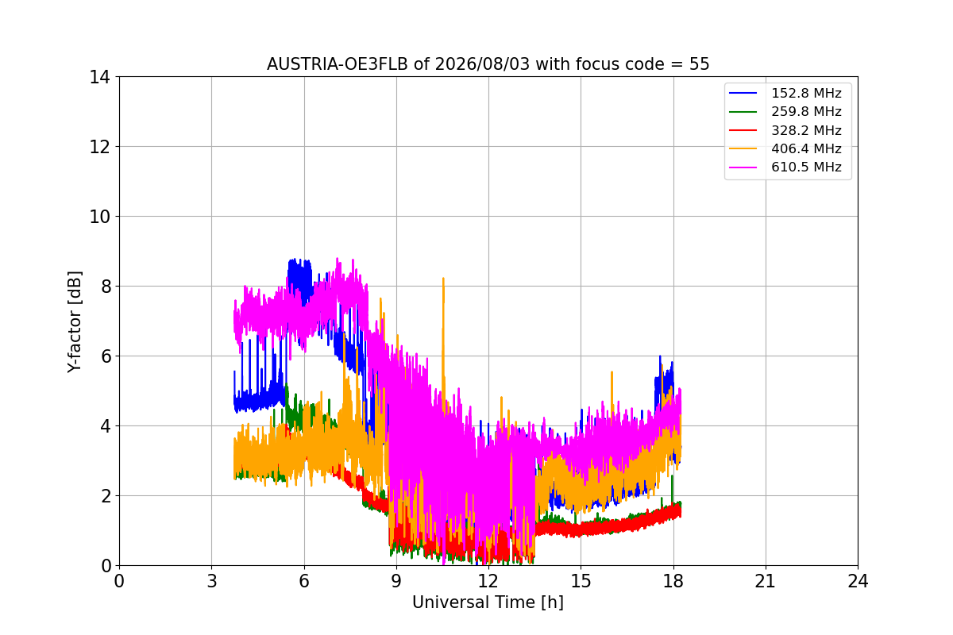
Task: Click the y-axis tick label 10
Action: (x=101, y=217)
